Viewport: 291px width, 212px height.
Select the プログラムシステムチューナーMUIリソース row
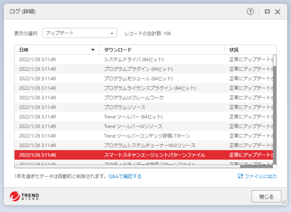[x=144, y=145]
